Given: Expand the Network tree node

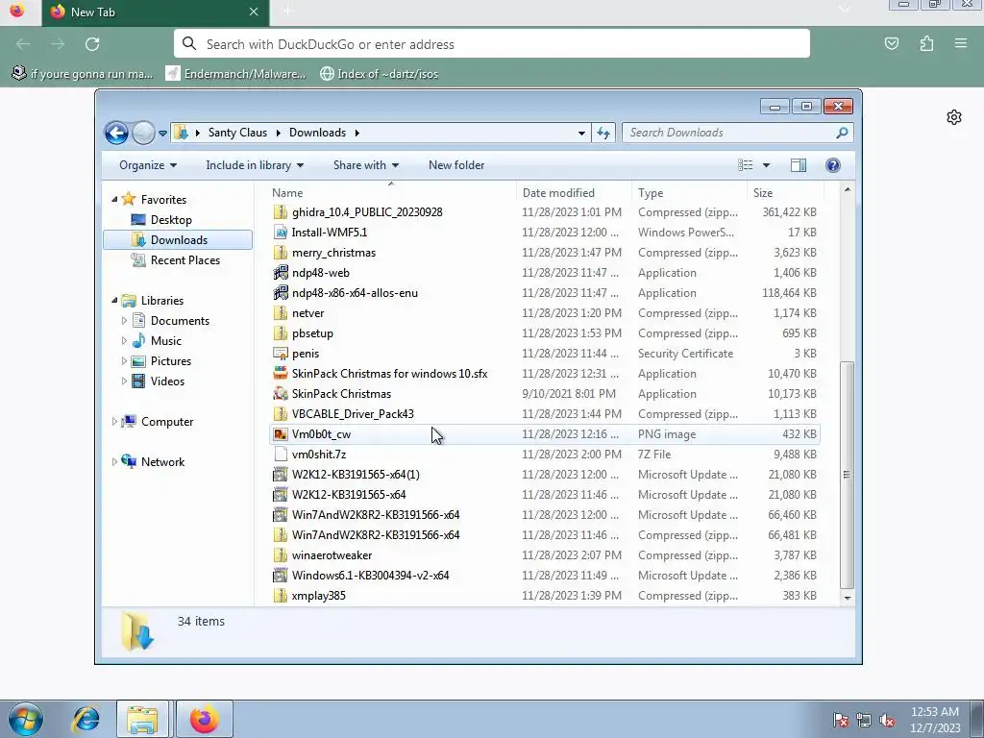Looking at the screenshot, I should [x=114, y=462].
